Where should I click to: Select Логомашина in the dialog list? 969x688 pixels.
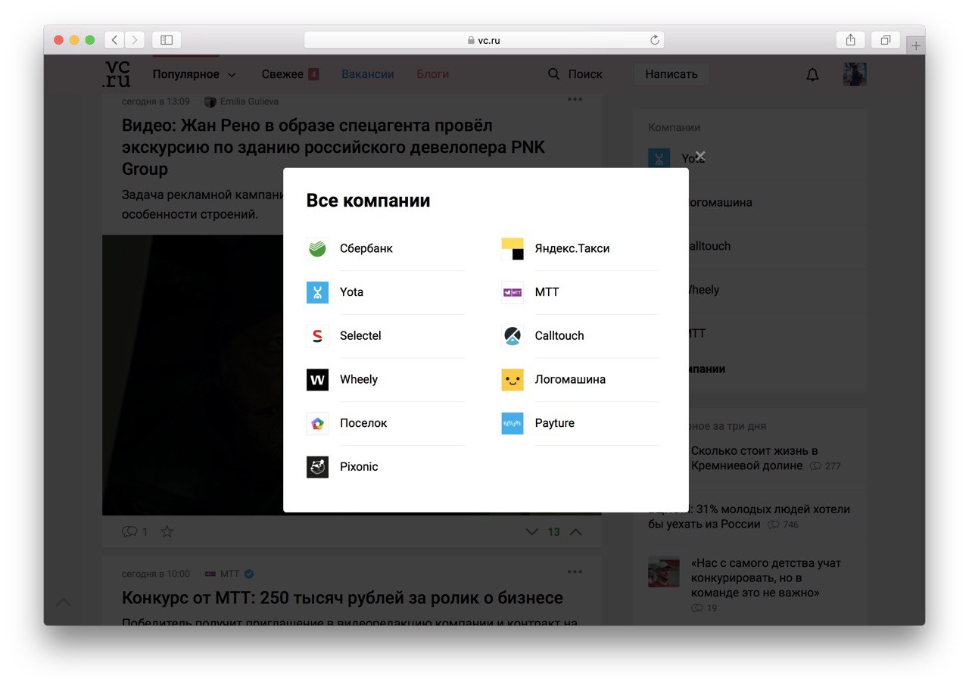[570, 379]
